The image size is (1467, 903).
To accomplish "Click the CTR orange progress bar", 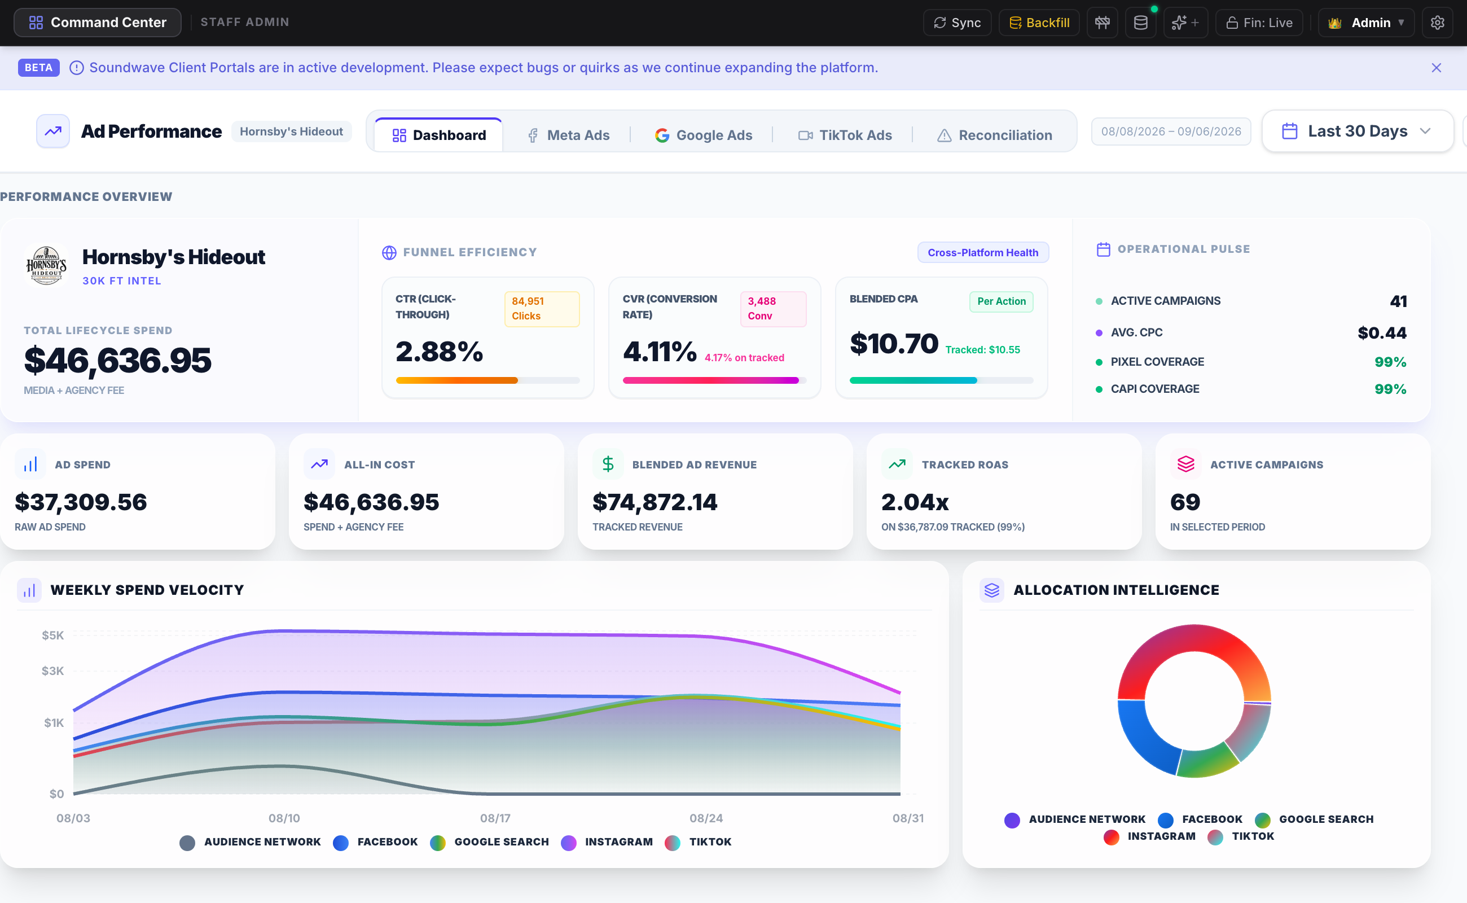I will pyautogui.click(x=457, y=380).
